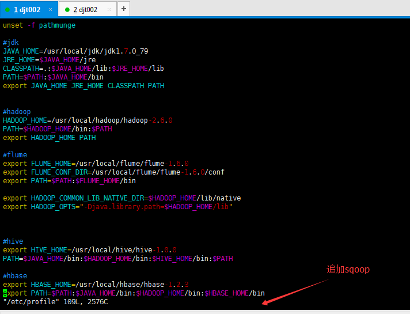
Task: Click green status dot on second djt002 tab
Action: 67,10
